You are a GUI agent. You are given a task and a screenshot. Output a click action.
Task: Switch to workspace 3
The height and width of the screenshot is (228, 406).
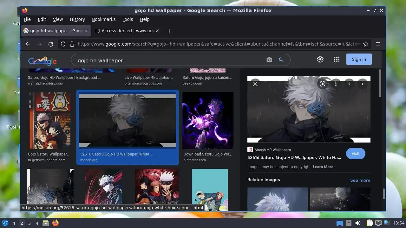(x=29, y=223)
